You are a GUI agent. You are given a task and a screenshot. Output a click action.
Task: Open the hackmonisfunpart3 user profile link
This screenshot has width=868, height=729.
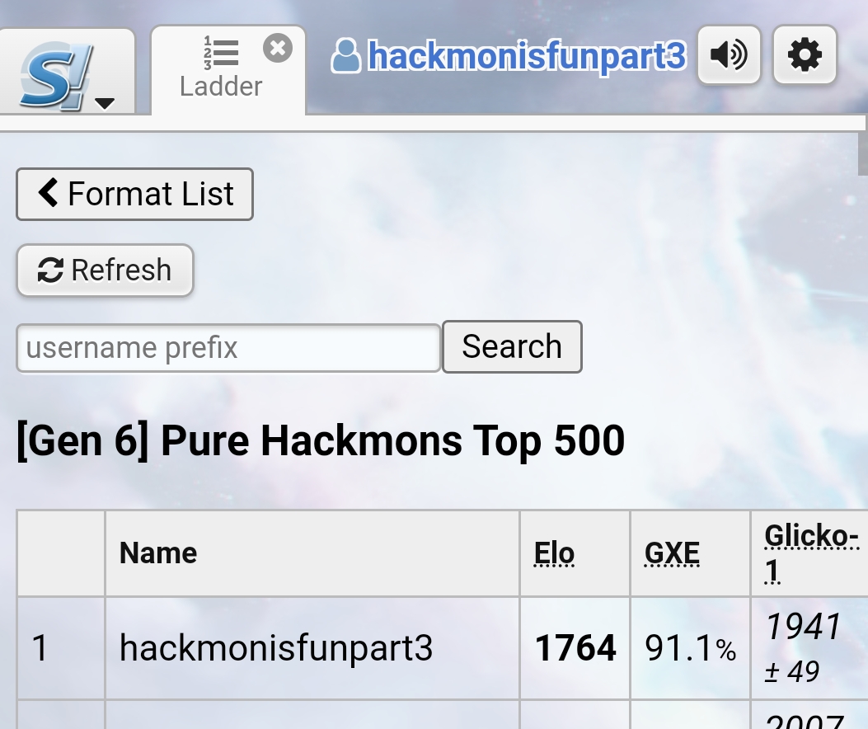[x=527, y=56]
